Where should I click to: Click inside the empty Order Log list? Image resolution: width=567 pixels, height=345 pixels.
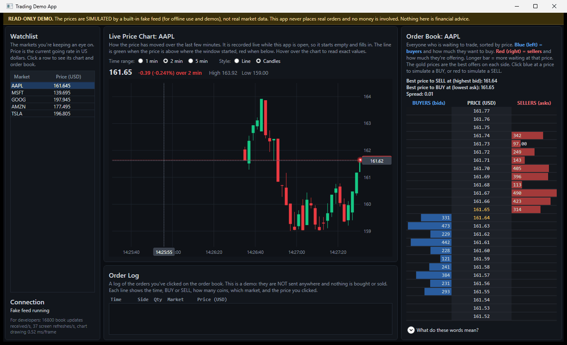tap(250, 319)
